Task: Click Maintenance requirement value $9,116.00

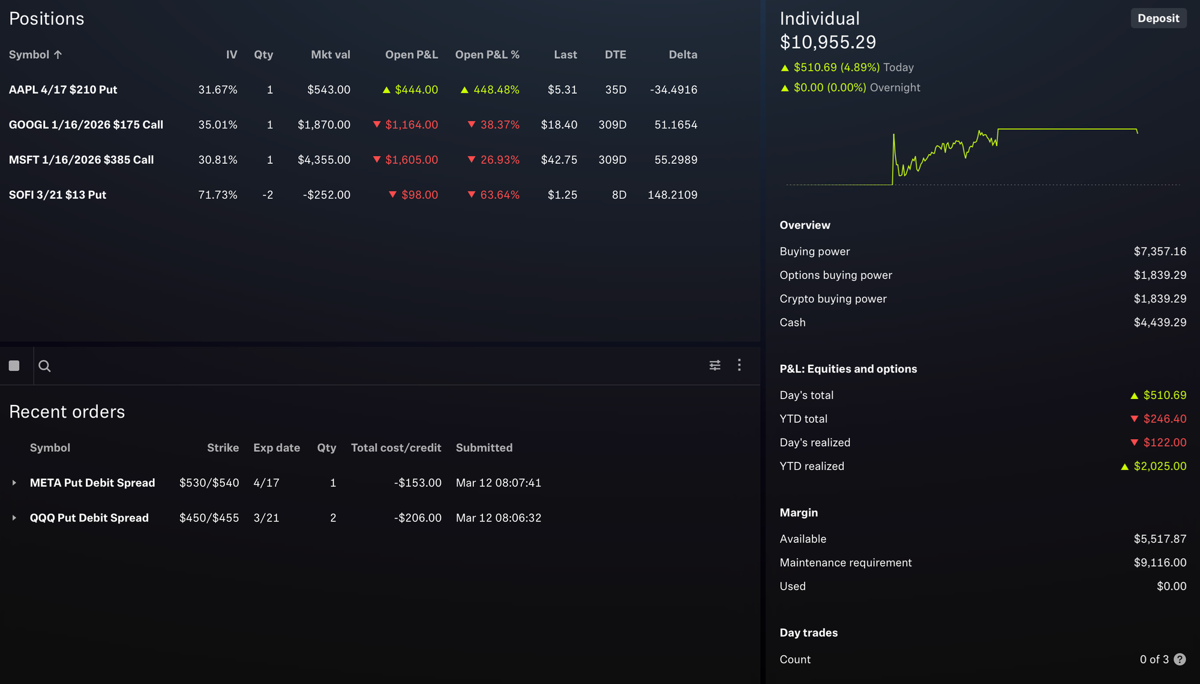Action: 1160,563
